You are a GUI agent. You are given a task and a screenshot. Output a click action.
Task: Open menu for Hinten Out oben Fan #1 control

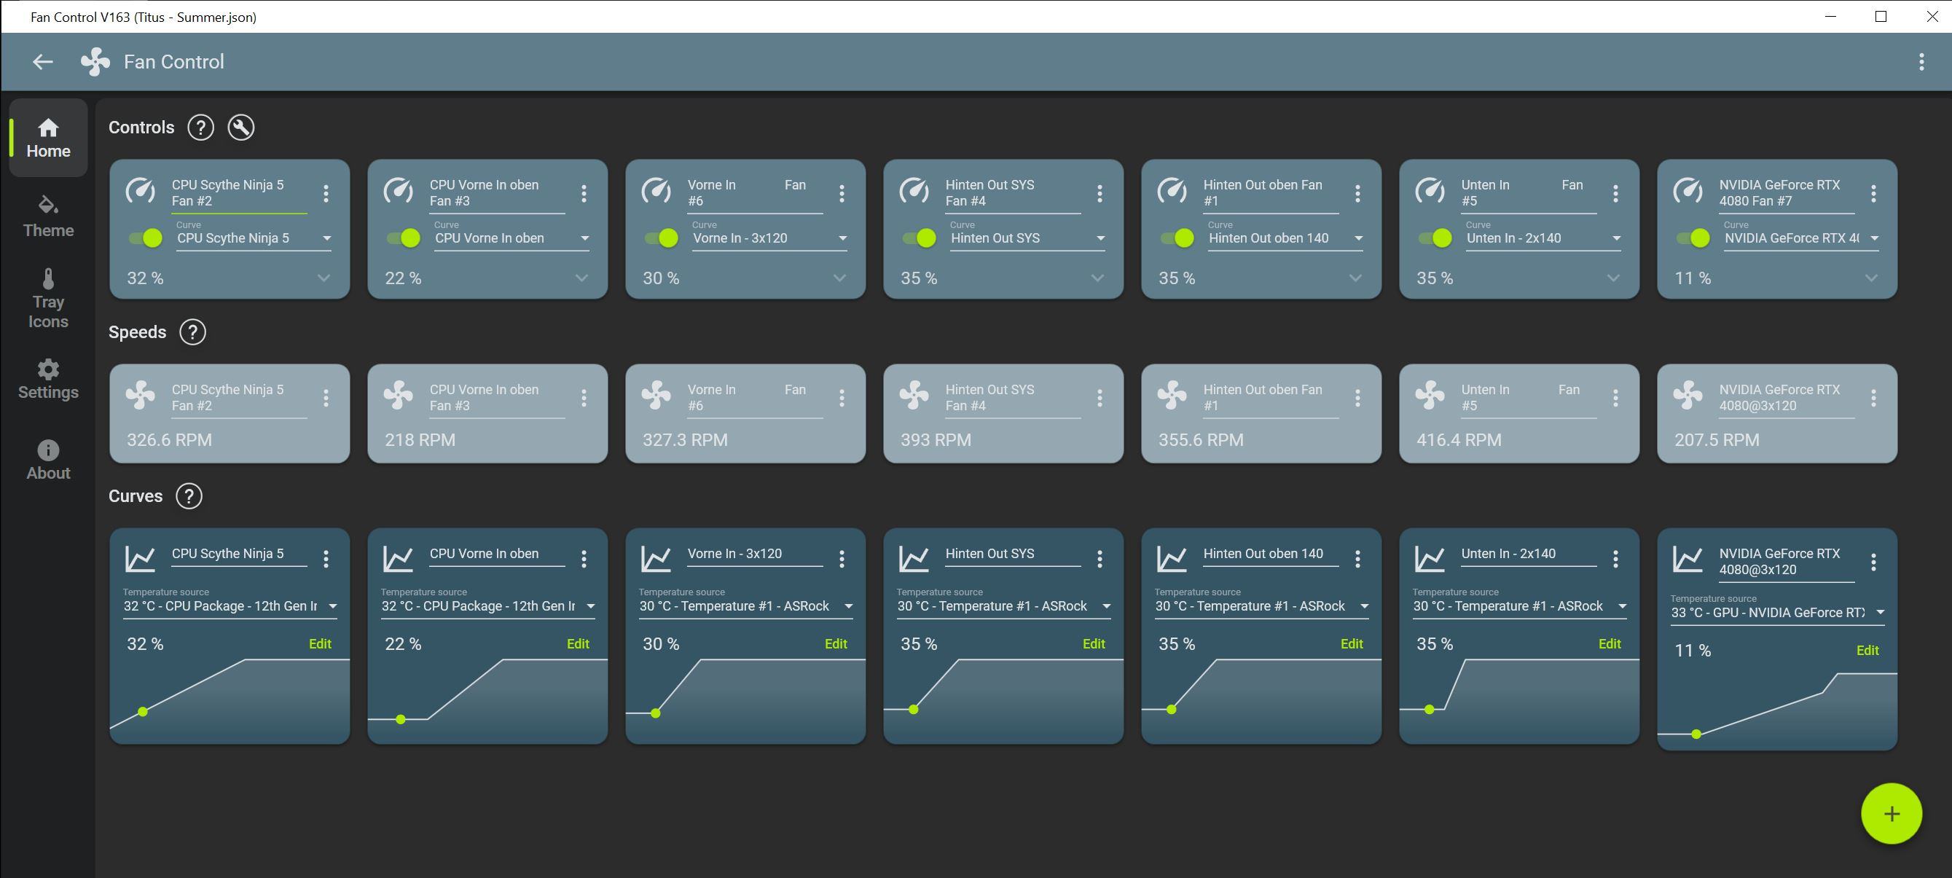pos(1357,193)
